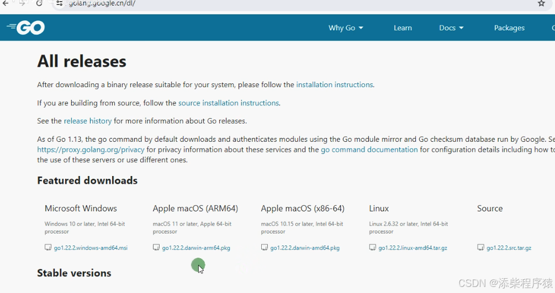Screen dimensions: 555x293
Task: Click the Go logo in header
Action: point(26,28)
